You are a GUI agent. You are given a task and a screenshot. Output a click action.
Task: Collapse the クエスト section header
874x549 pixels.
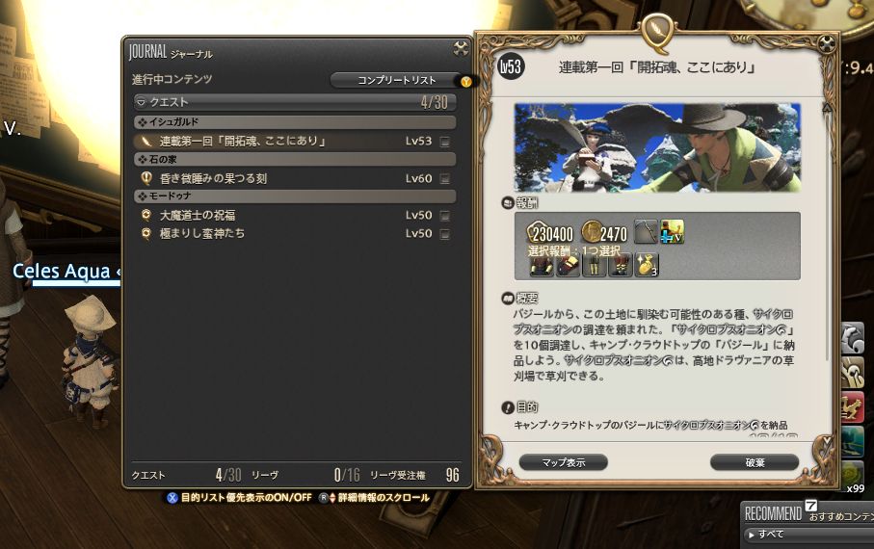[295, 102]
